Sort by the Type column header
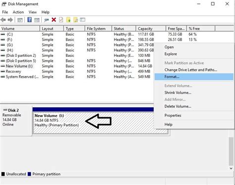This screenshot has height=185, width=235. [x=74, y=29]
